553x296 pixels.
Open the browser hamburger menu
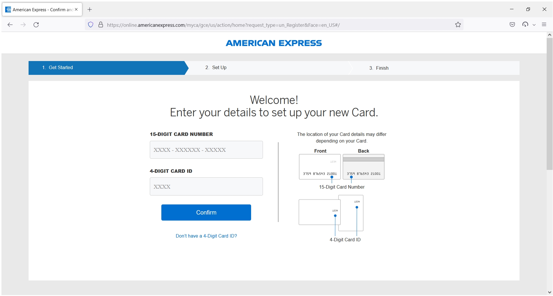click(544, 25)
